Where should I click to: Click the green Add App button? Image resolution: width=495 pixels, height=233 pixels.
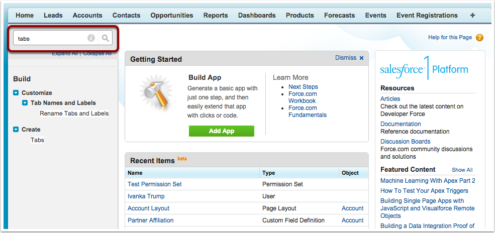(222, 131)
